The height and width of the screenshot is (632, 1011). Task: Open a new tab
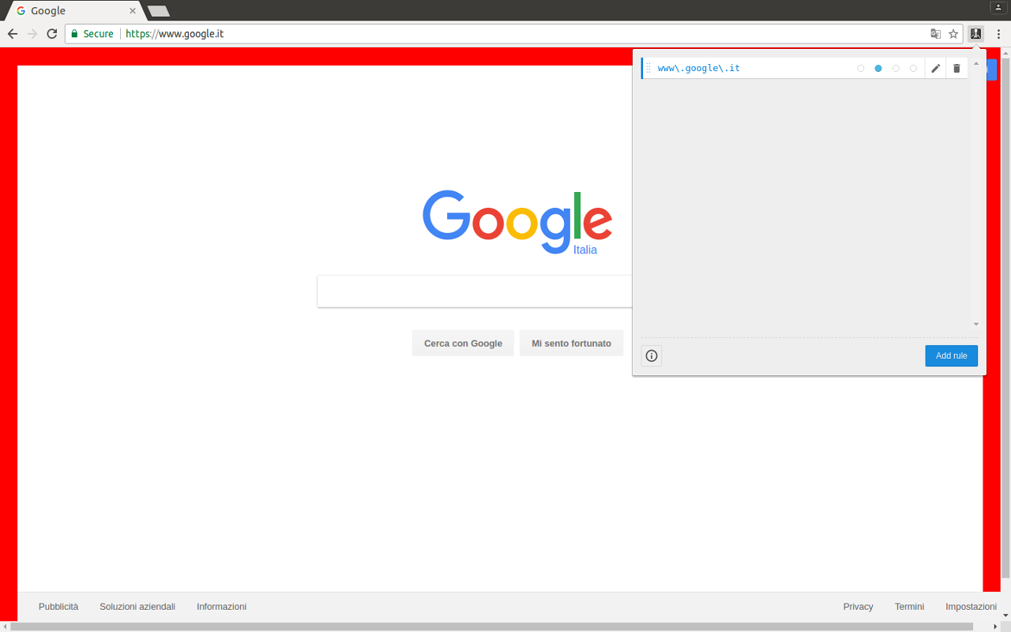pos(158,11)
